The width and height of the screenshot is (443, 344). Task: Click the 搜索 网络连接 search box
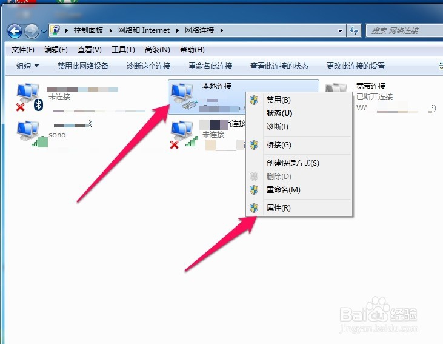pyautogui.click(x=404, y=30)
